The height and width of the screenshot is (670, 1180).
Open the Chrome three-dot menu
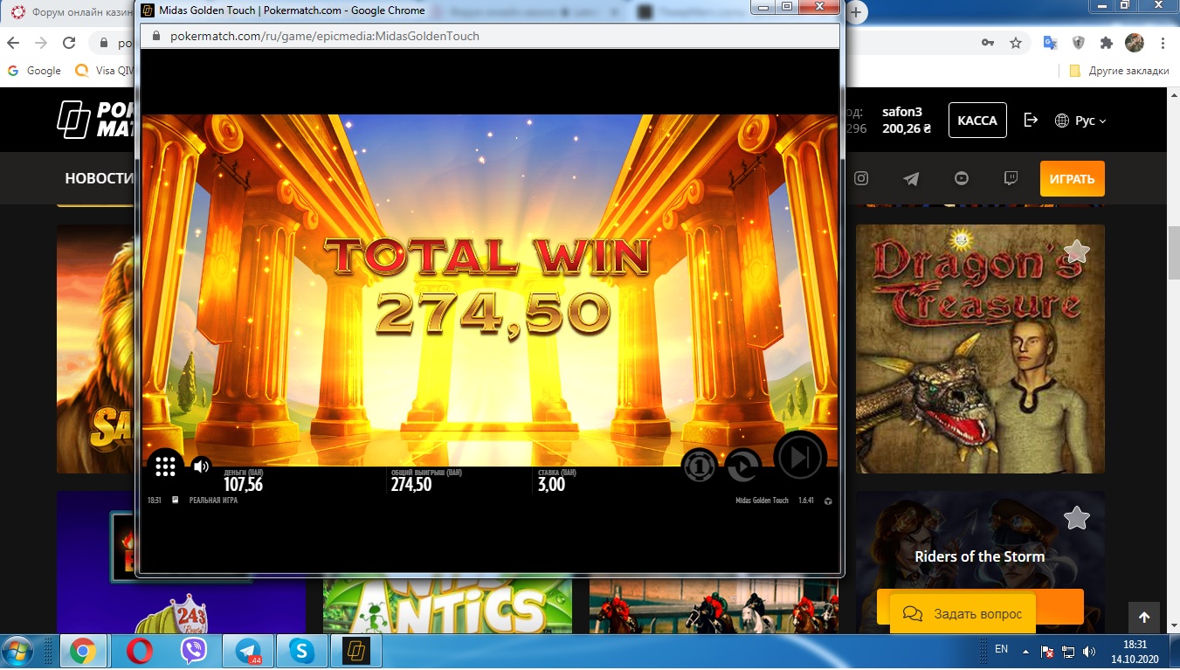click(x=1163, y=43)
